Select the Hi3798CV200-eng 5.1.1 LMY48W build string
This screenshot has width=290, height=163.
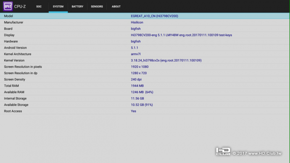(x=181, y=35)
